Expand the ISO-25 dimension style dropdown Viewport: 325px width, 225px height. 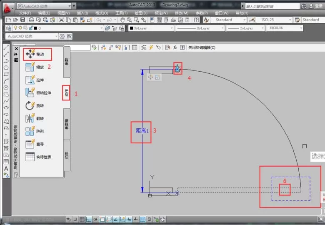pyautogui.click(x=274, y=20)
